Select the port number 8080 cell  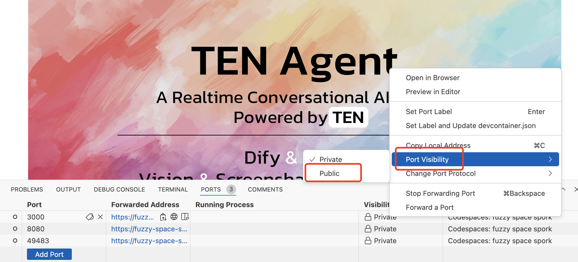point(36,229)
